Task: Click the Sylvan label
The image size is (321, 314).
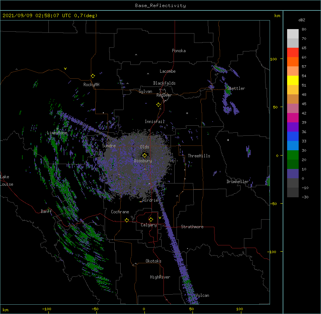Action: (x=145, y=91)
